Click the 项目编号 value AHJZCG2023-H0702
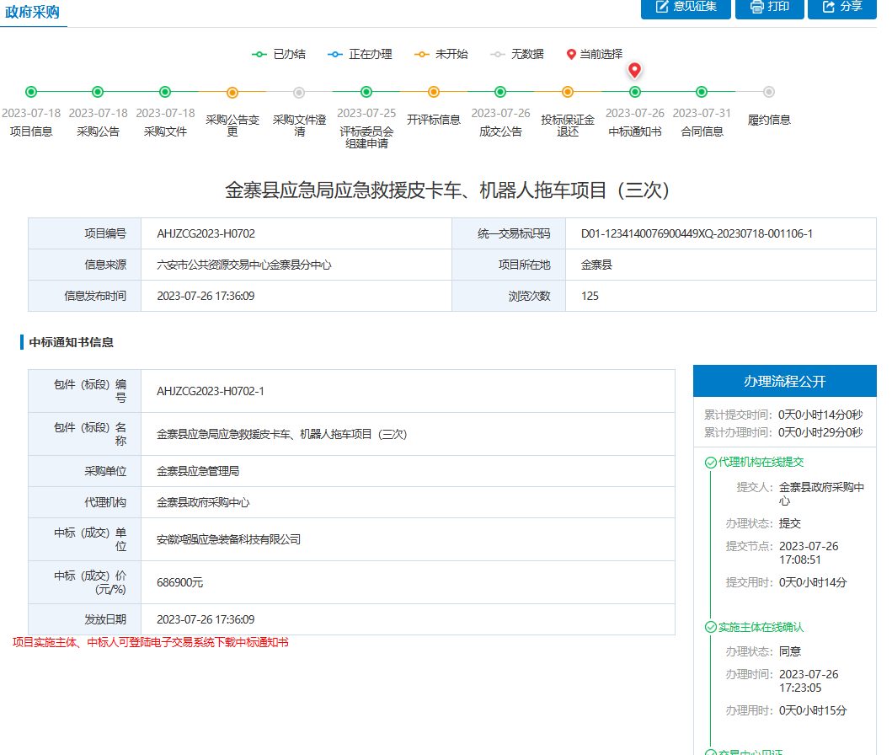This screenshot has width=892, height=755. [206, 234]
